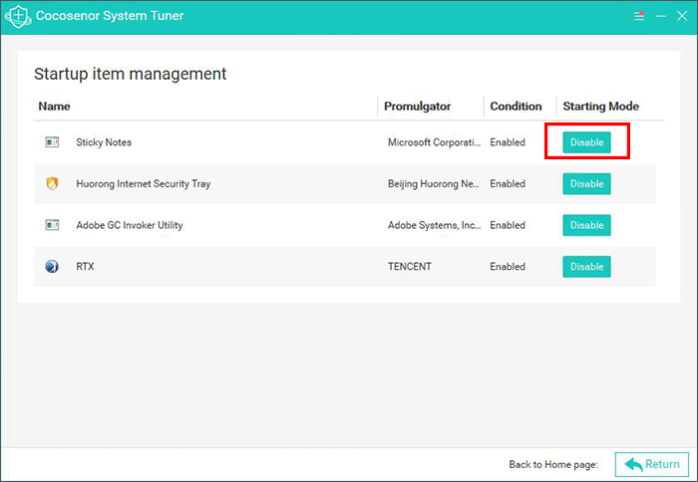Sort by the Condition column header

pyautogui.click(x=516, y=107)
